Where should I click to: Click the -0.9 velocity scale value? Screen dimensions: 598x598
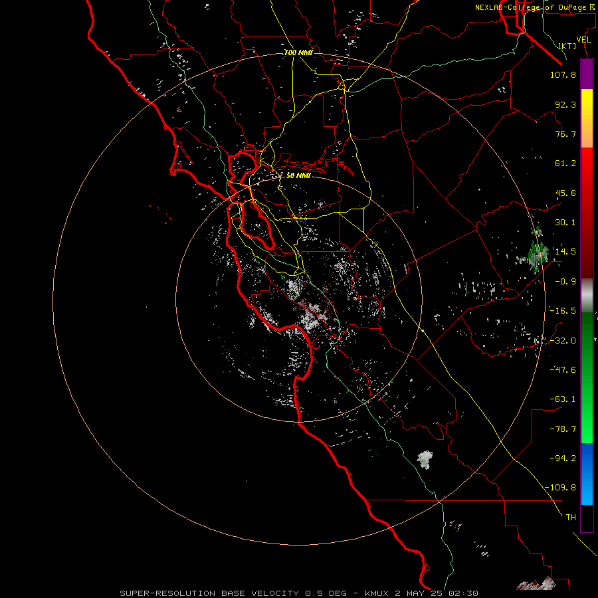565,282
